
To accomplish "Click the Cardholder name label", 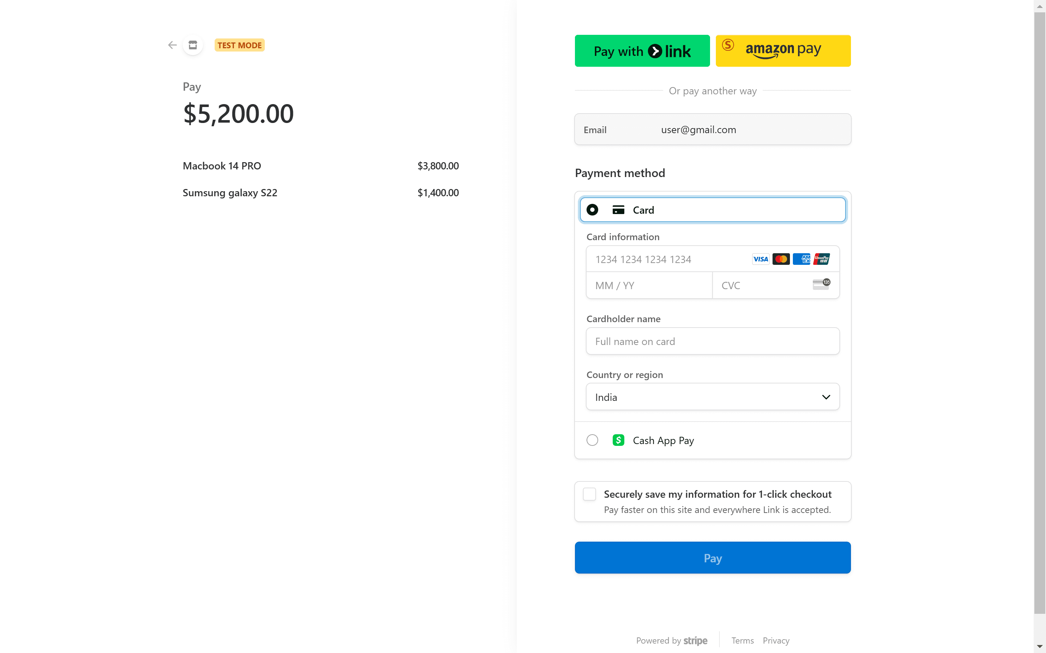I will [x=623, y=319].
